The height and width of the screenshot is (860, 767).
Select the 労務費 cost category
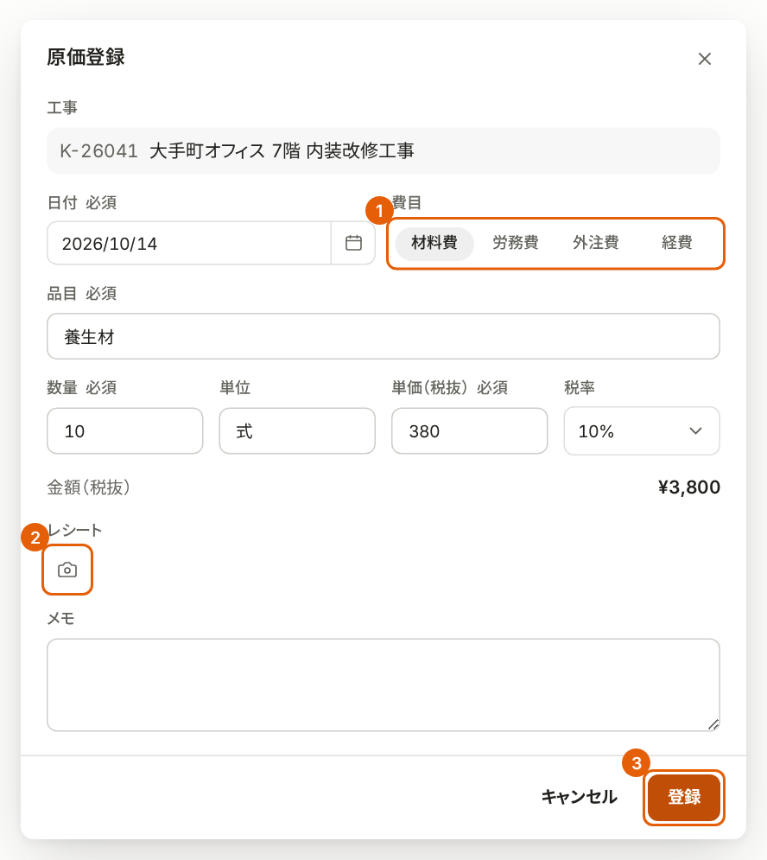point(516,243)
